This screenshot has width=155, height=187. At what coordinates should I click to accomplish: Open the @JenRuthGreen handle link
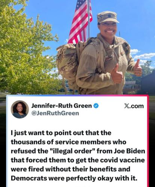[x=55, y=113]
